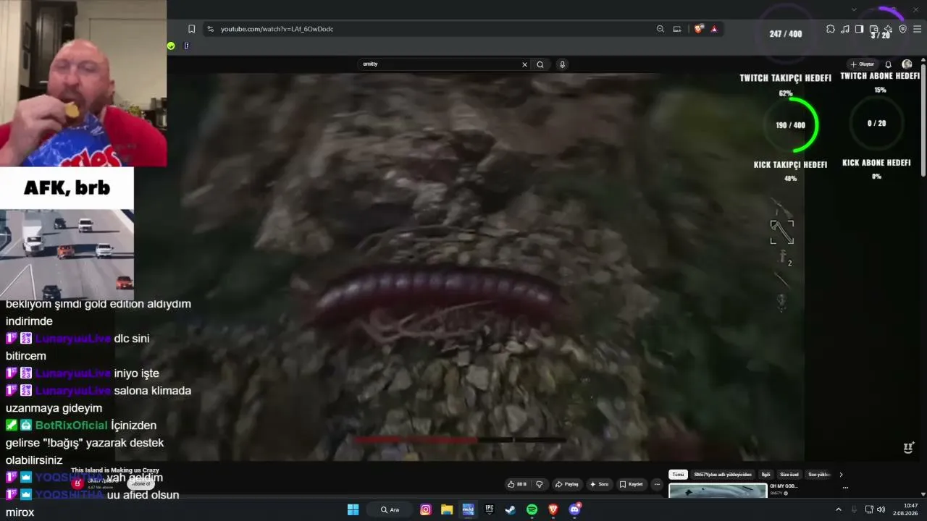Open YouTube notifications bell

click(x=889, y=64)
